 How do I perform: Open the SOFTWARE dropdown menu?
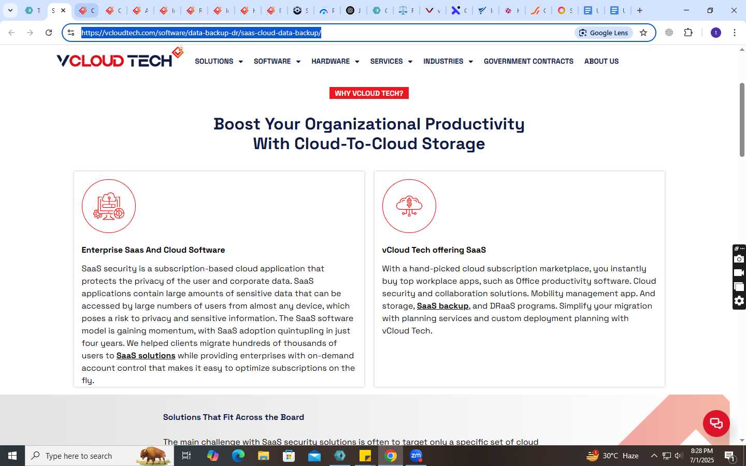[x=277, y=61]
